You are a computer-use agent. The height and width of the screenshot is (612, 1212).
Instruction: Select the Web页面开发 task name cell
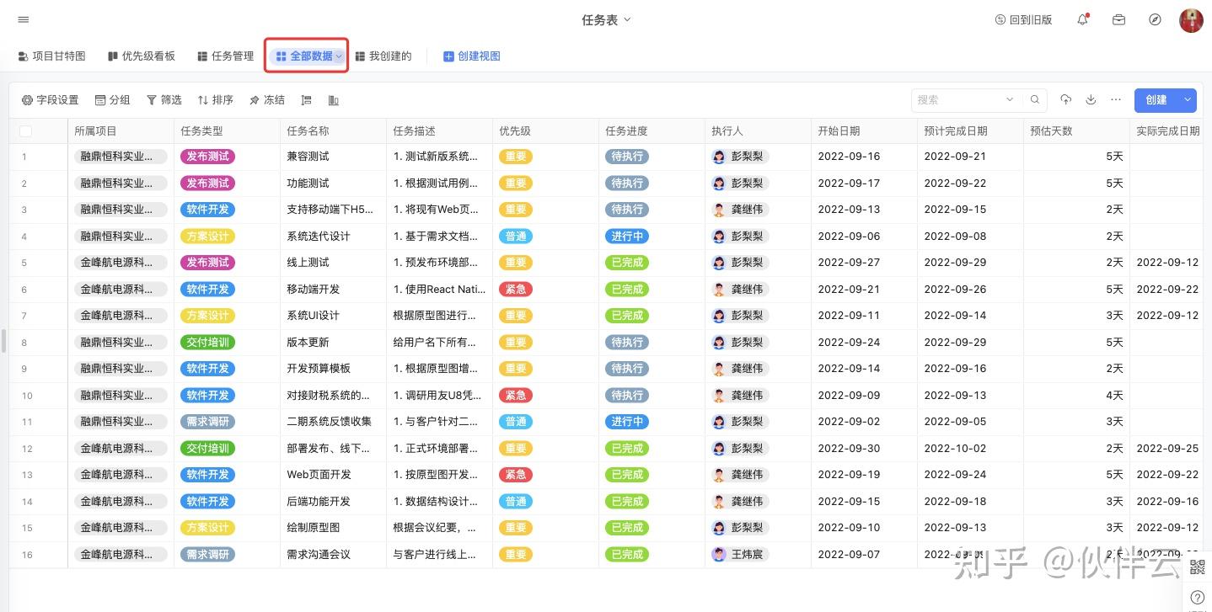333,475
